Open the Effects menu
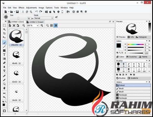This screenshot has height=117, width=153. (21, 8)
